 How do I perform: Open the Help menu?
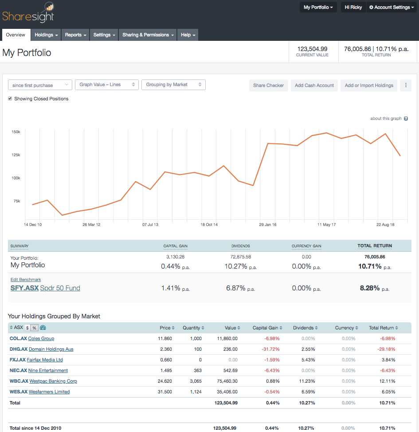coord(188,35)
